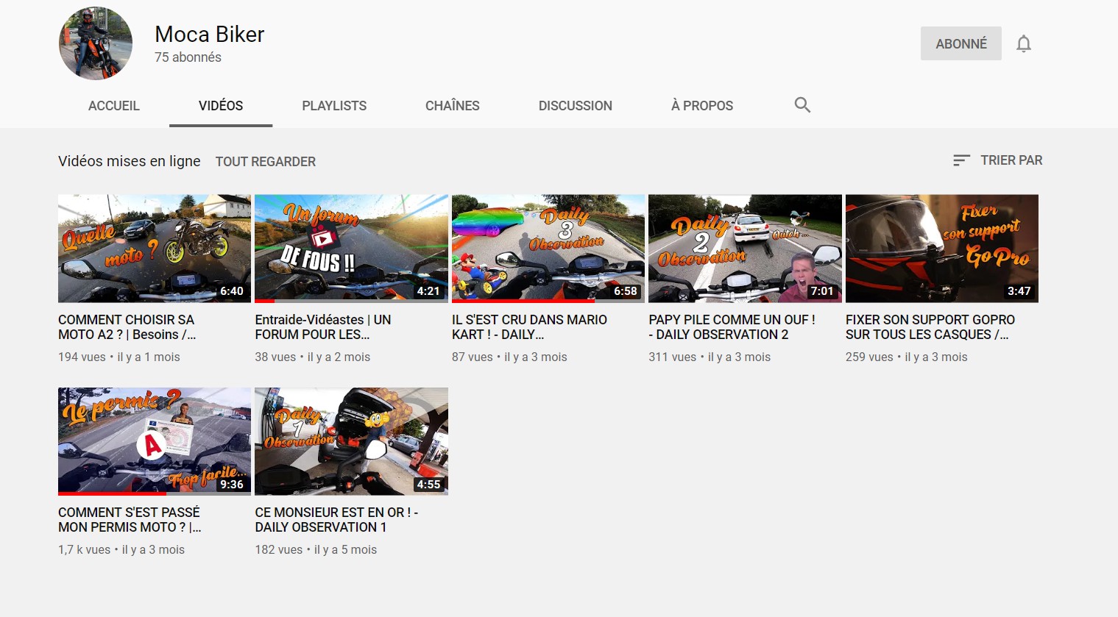Image resolution: width=1118 pixels, height=617 pixels.
Task: Click the '75 abonnés' subscriber count
Action: tap(188, 57)
